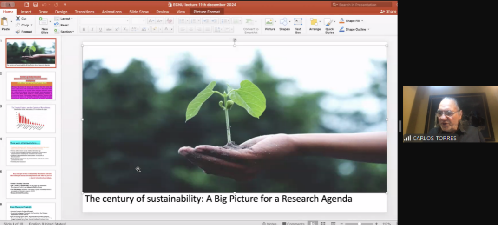Click the font color A icon
Viewport: 498px width, 225px height.
[166, 30]
